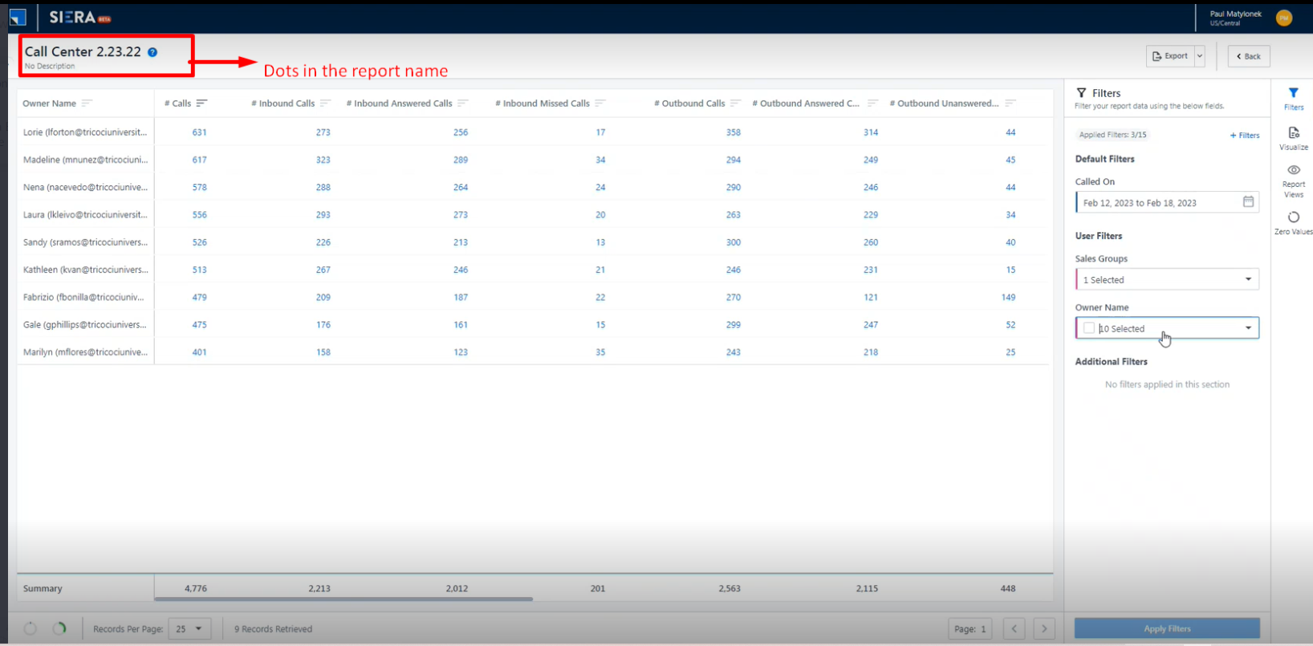1313x646 pixels.
Task: Click the 4,776 total in the Summary row
Action: pos(196,588)
